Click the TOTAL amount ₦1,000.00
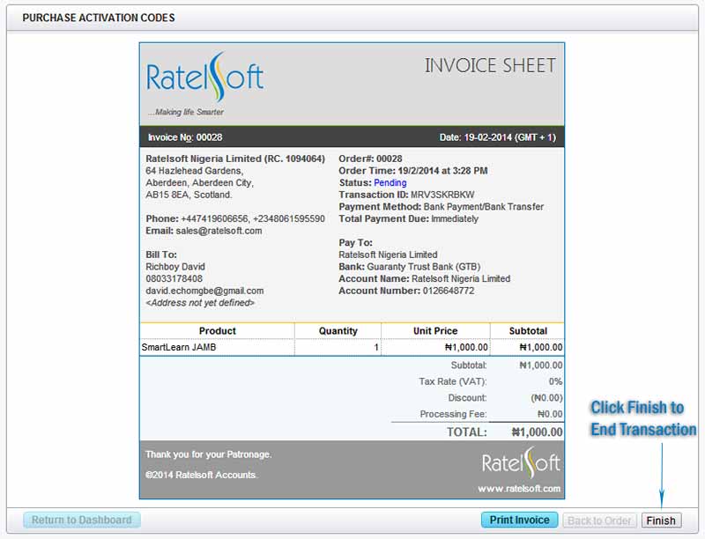Screen dimensions: 705x539 tap(537, 432)
